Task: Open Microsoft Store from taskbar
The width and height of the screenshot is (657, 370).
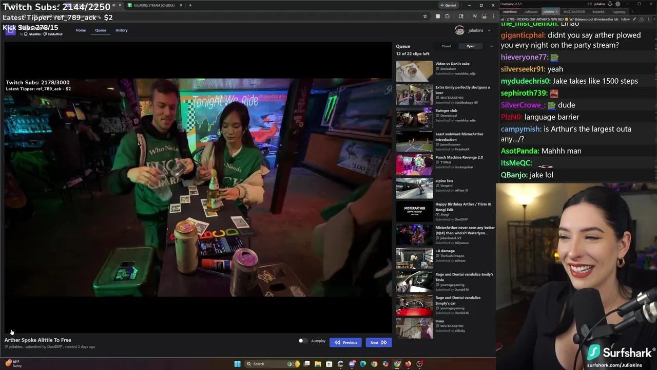Action: [328, 364]
